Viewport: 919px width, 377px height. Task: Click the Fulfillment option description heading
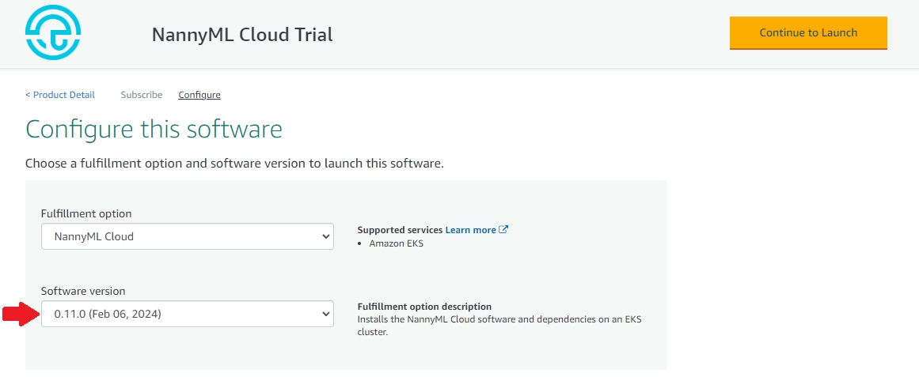point(424,307)
